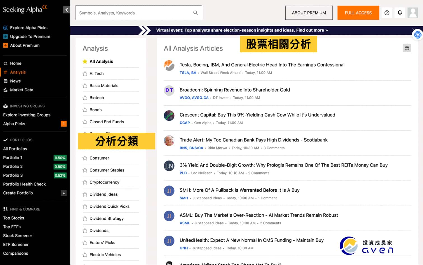The height and width of the screenshot is (265, 423).
Task: Open the virtual event Find out more banner
Action: click(x=242, y=30)
